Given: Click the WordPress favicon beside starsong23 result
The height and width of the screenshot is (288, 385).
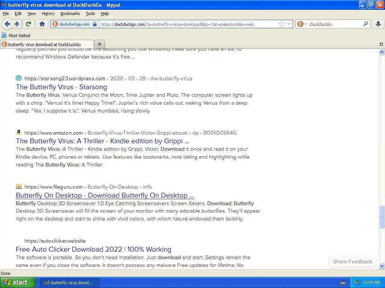Looking at the screenshot, I should coord(19,78).
